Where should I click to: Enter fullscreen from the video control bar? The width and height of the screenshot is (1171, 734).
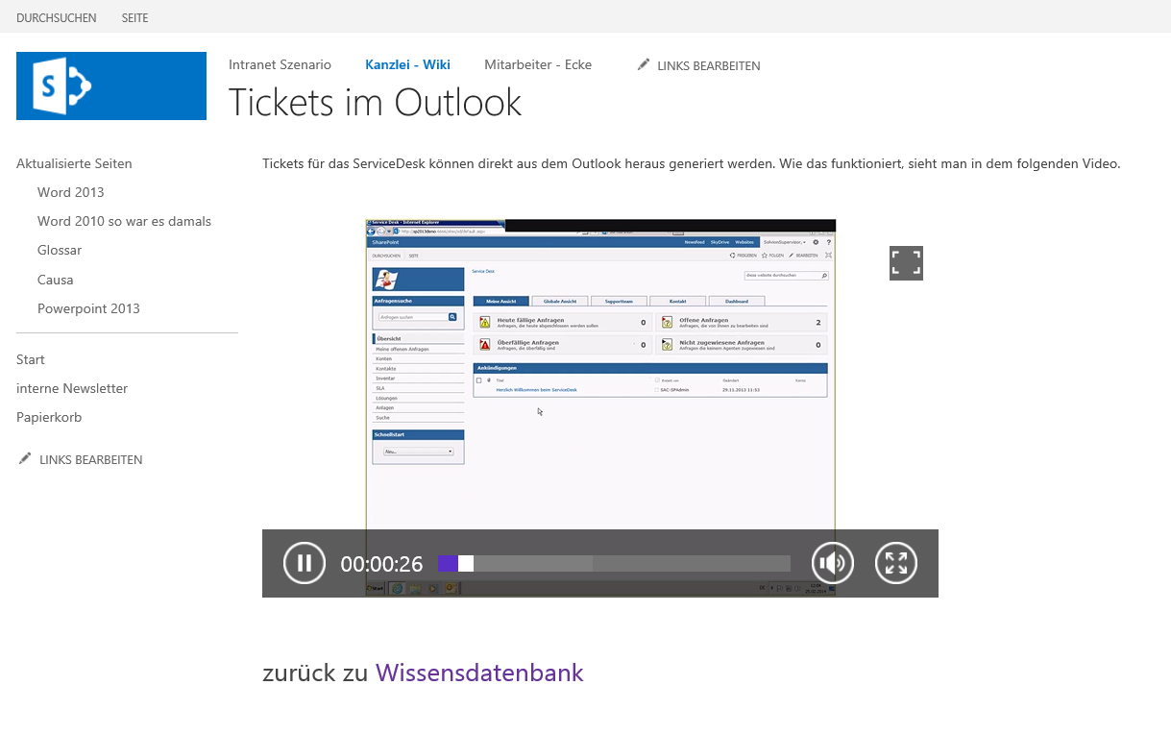tap(896, 563)
